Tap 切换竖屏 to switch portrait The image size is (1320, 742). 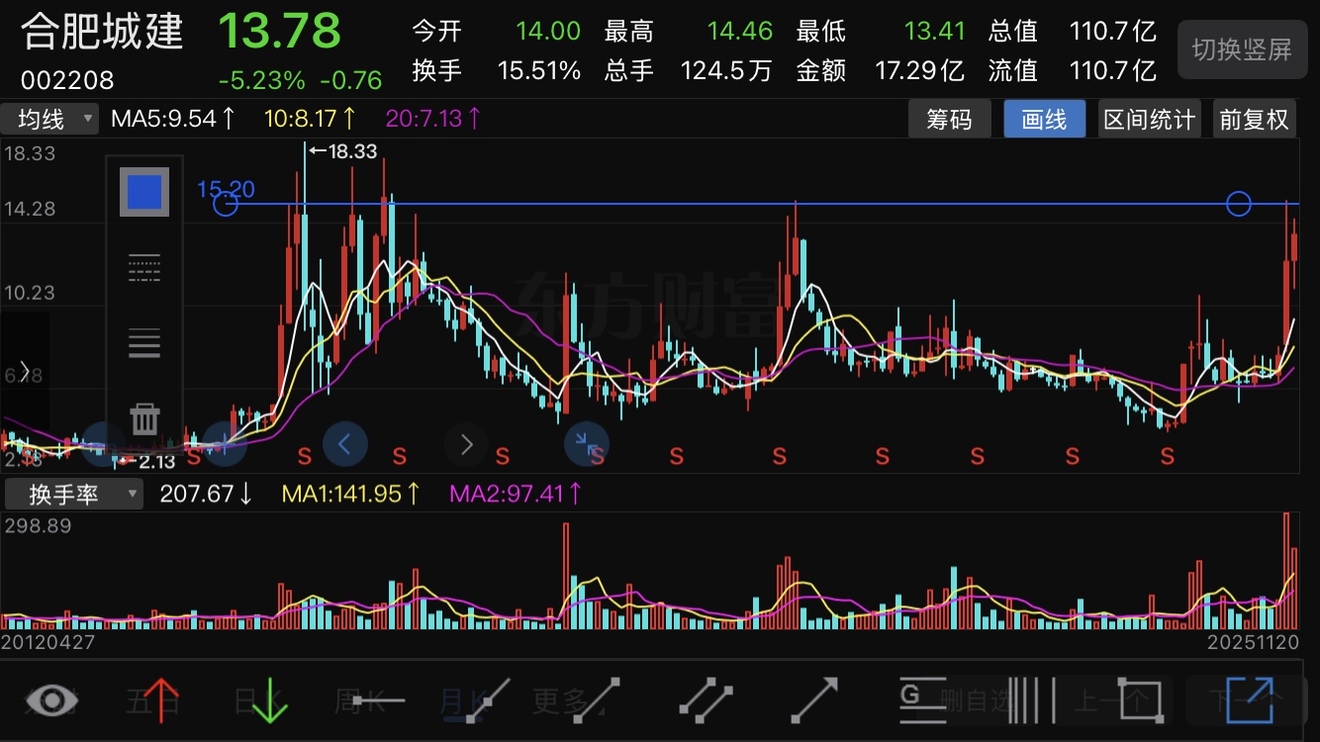point(1242,49)
